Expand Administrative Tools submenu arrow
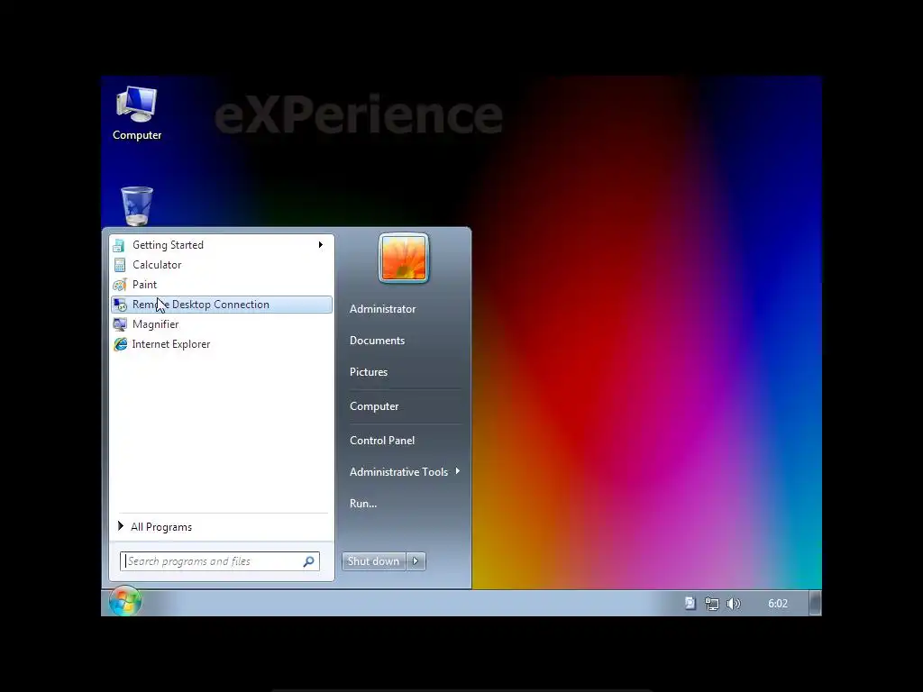 coord(457,471)
